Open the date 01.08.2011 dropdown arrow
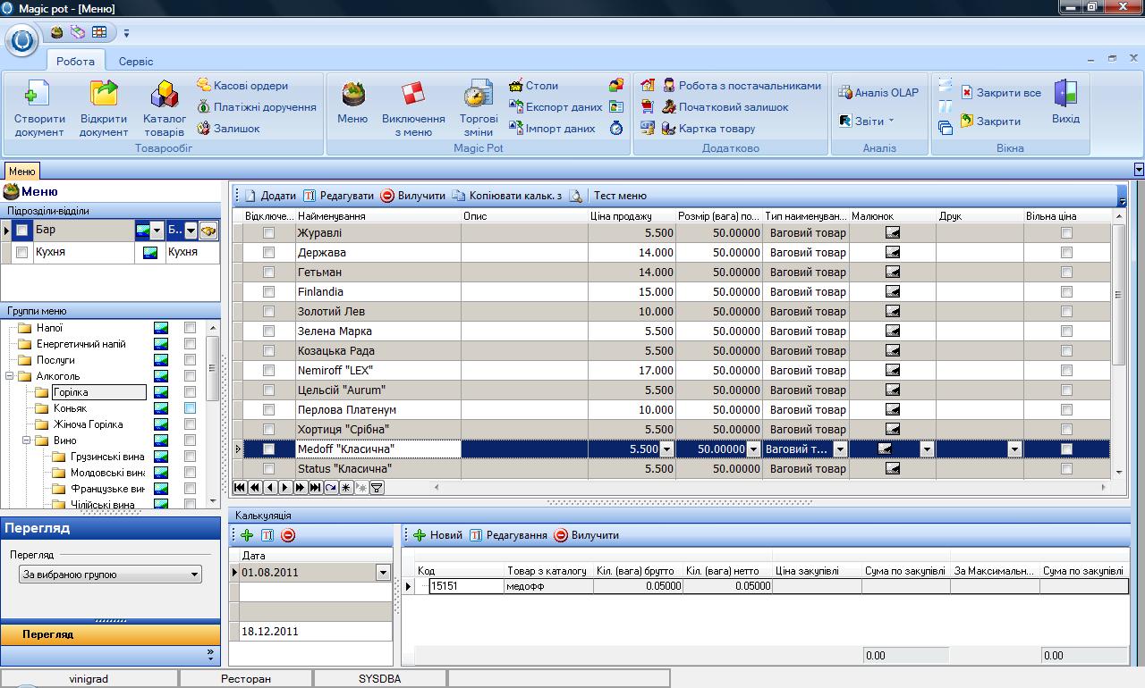Image resolution: width=1145 pixels, height=688 pixels. point(384,573)
